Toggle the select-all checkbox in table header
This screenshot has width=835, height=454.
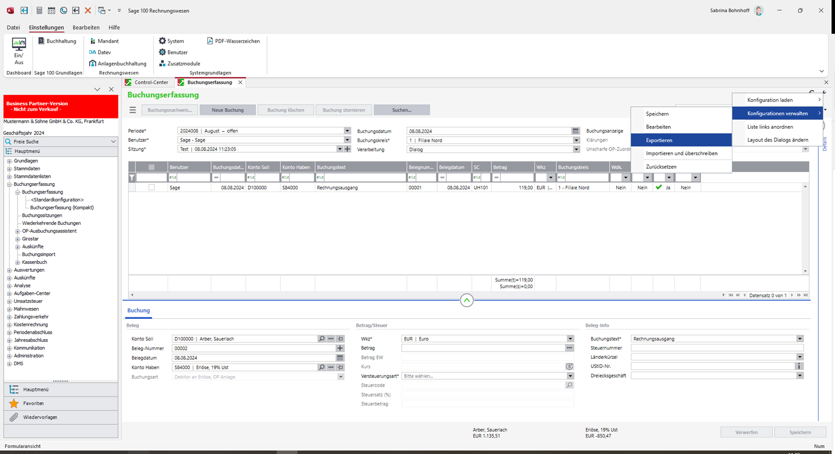tap(152, 167)
